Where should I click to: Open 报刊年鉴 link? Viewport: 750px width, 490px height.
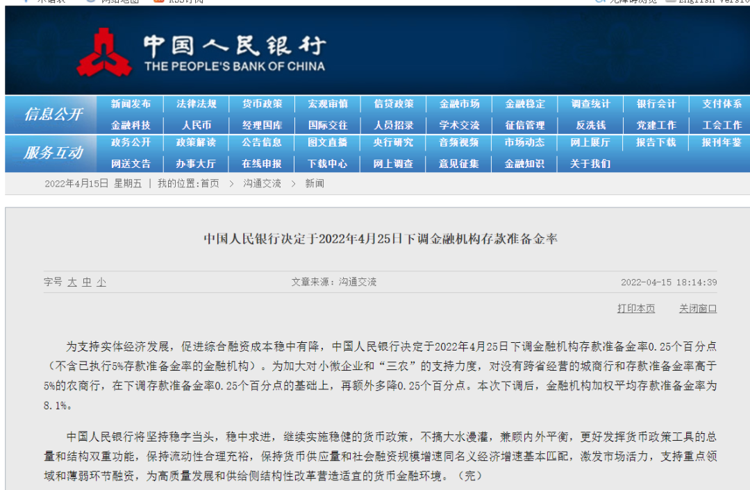pyautogui.click(x=722, y=142)
